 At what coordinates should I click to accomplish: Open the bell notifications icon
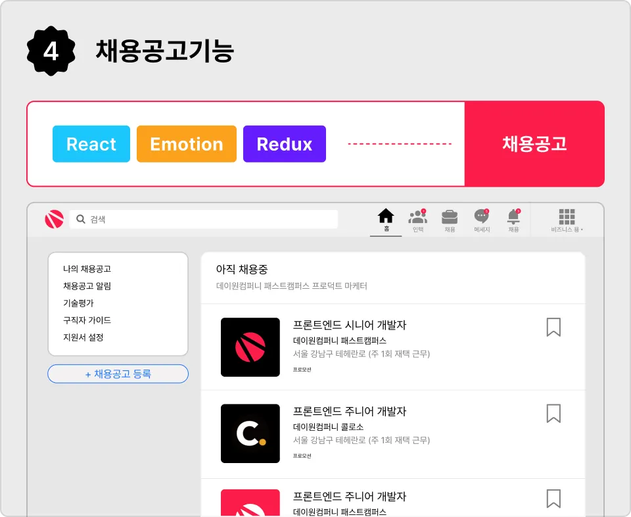click(513, 216)
